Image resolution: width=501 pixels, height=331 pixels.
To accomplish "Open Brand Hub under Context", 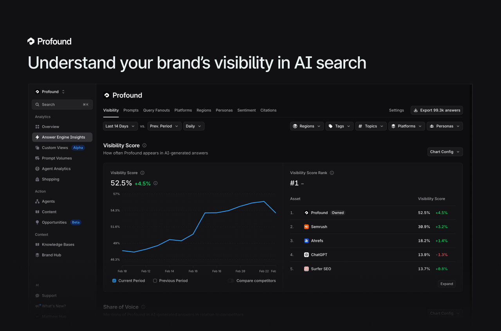I will click(51, 255).
